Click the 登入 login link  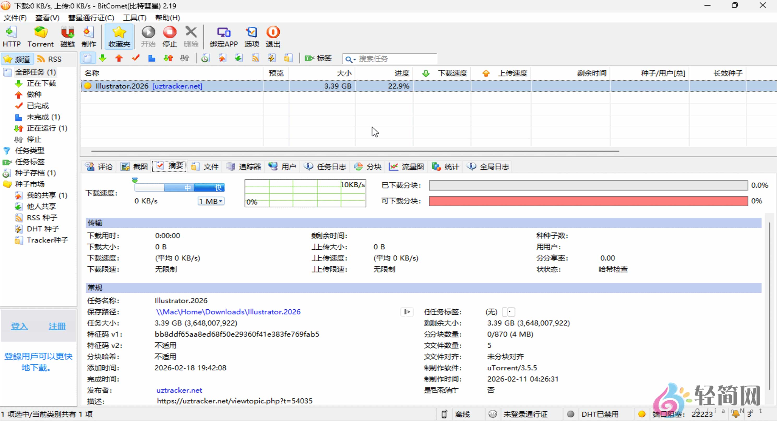pyautogui.click(x=19, y=326)
